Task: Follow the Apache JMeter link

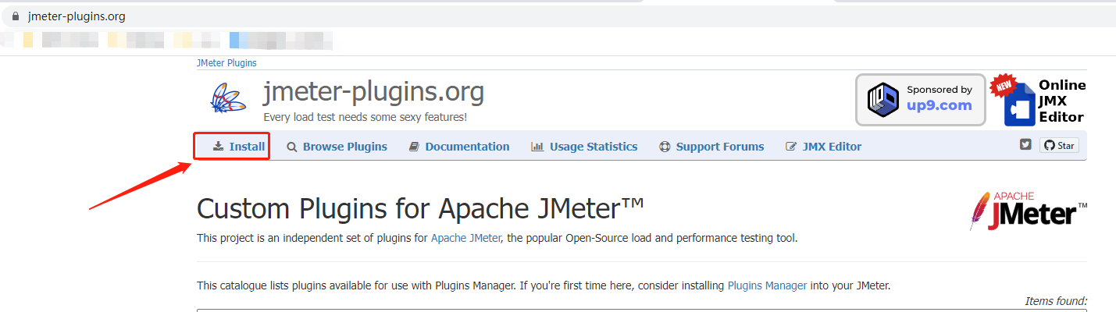Action: [x=465, y=238]
